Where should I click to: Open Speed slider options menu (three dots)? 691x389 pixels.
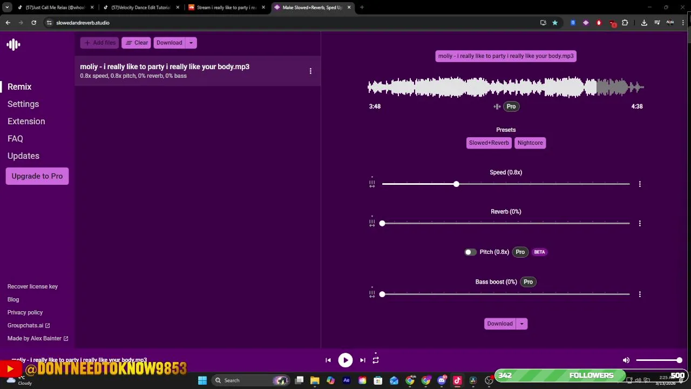click(x=640, y=184)
